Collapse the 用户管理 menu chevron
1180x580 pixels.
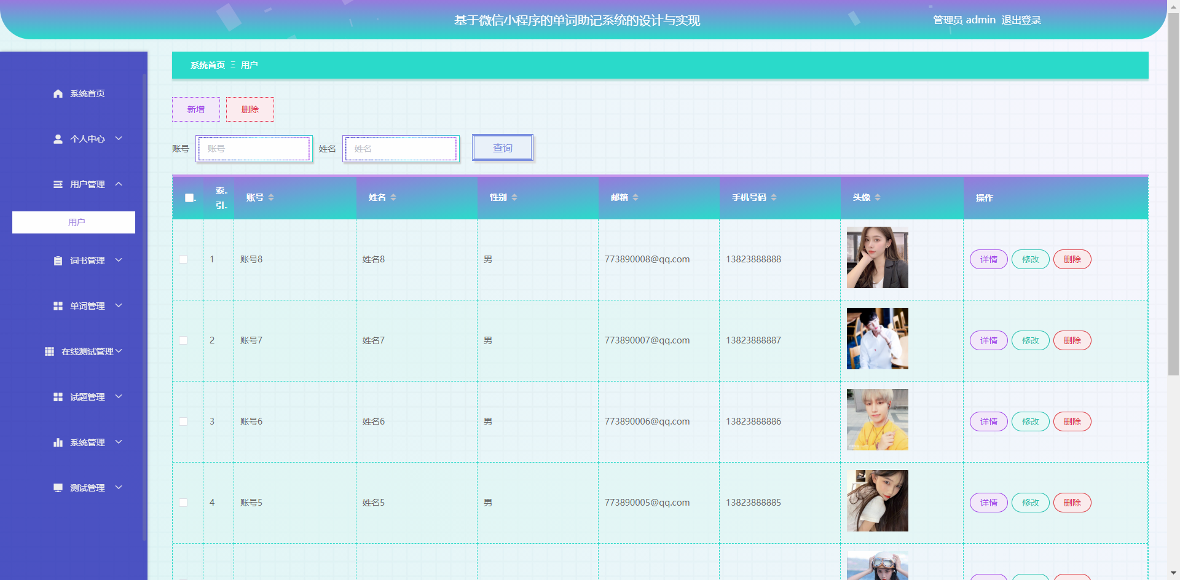(x=119, y=184)
